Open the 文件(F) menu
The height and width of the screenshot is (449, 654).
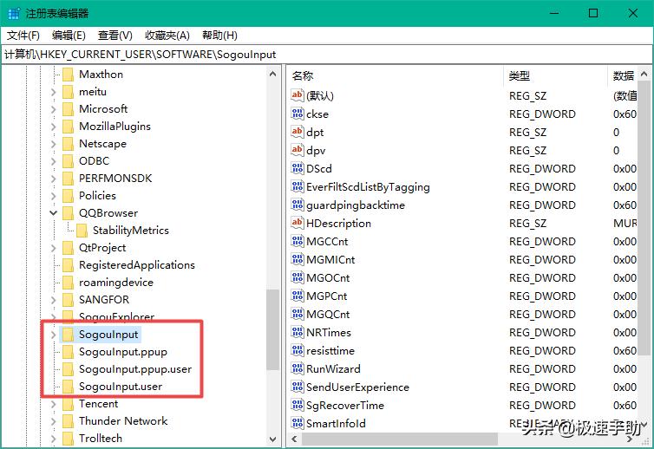23,36
